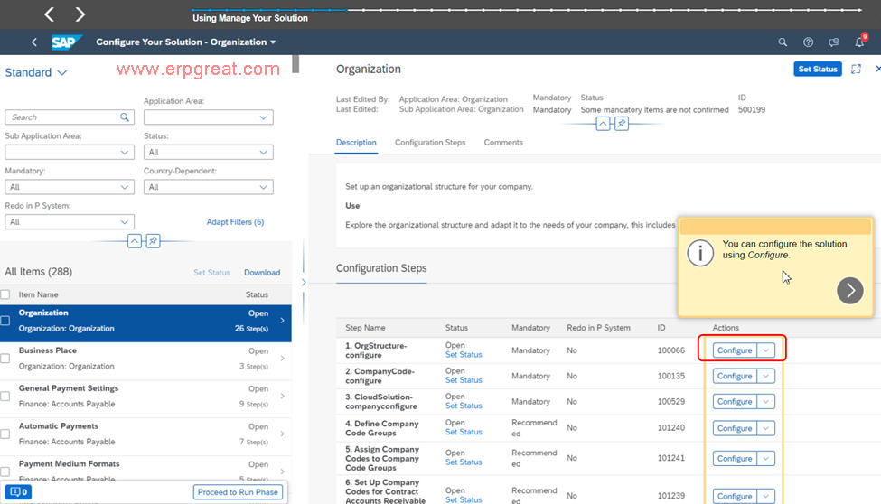This screenshot has height=504, width=881.
Task: Click the blue Set Status button
Action: pos(818,70)
